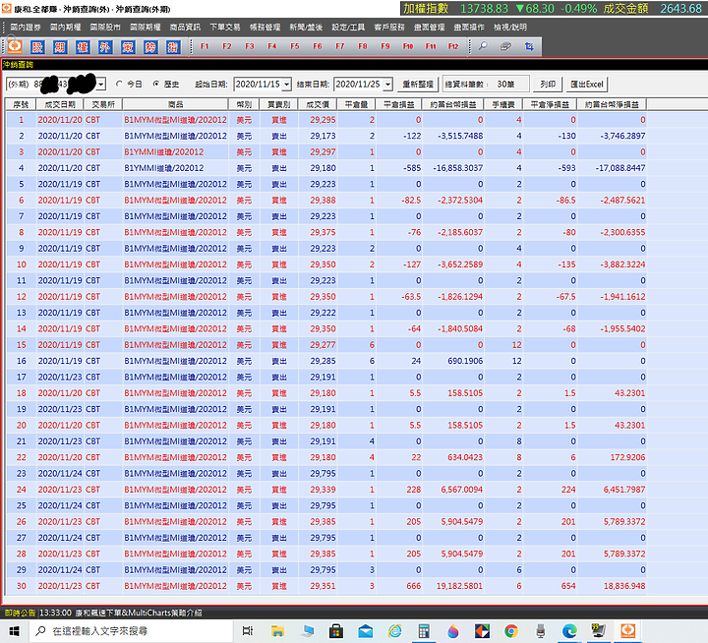Click the F2 shortcut toolbar button
This screenshot has height=643, width=708.
[x=227, y=46]
